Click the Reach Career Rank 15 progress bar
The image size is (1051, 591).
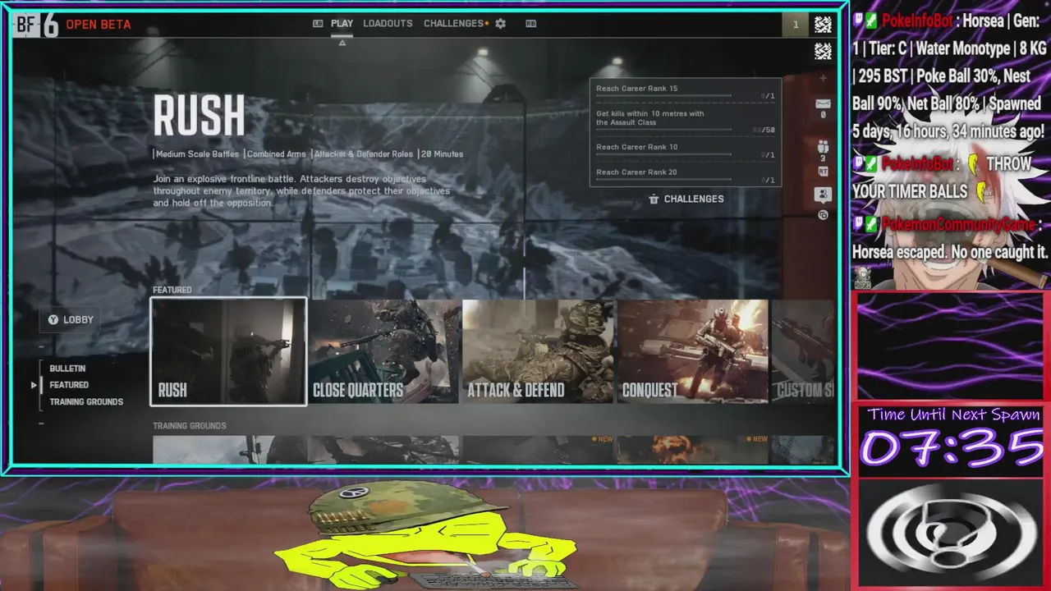pyautogui.click(x=663, y=96)
